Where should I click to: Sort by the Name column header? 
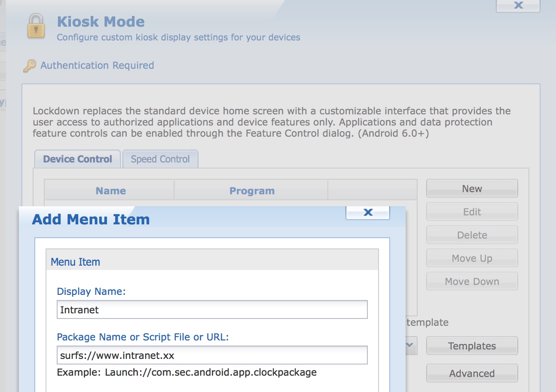point(110,191)
